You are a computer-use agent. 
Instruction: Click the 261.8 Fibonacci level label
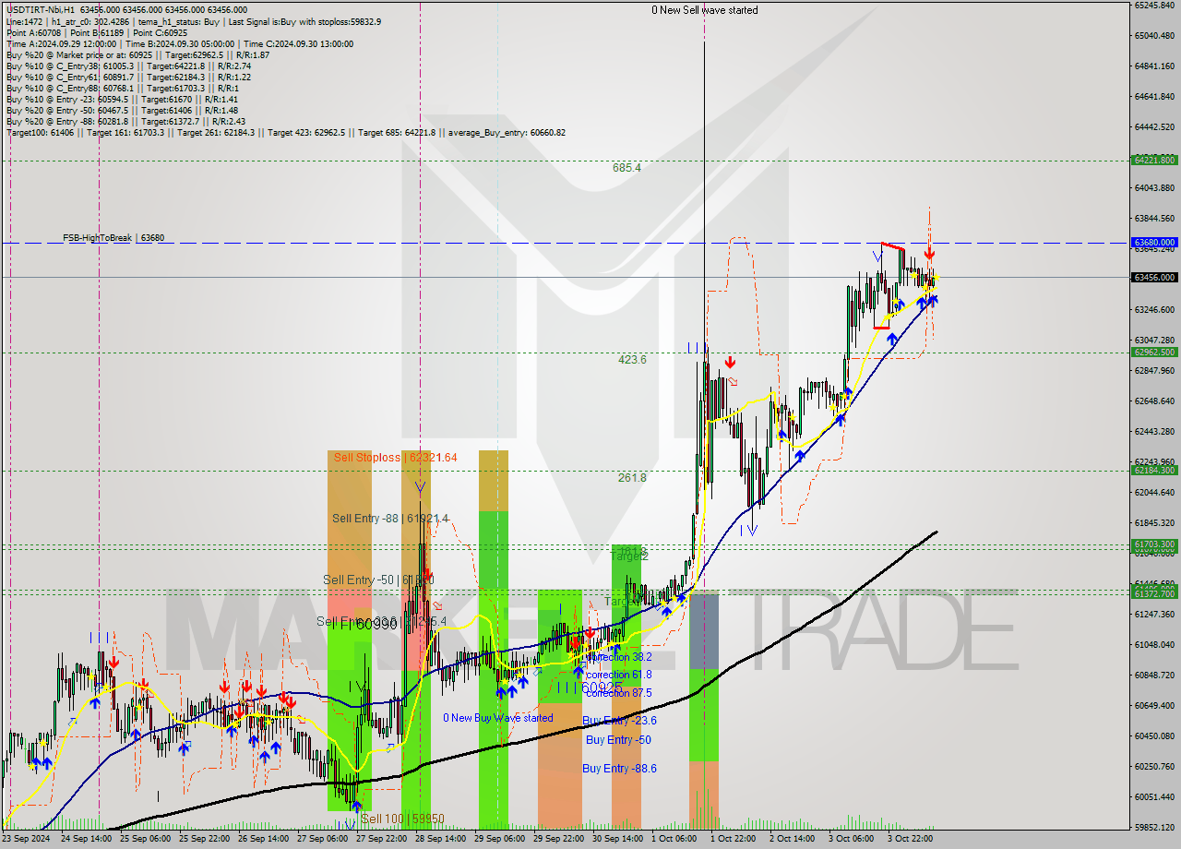pos(632,478)
